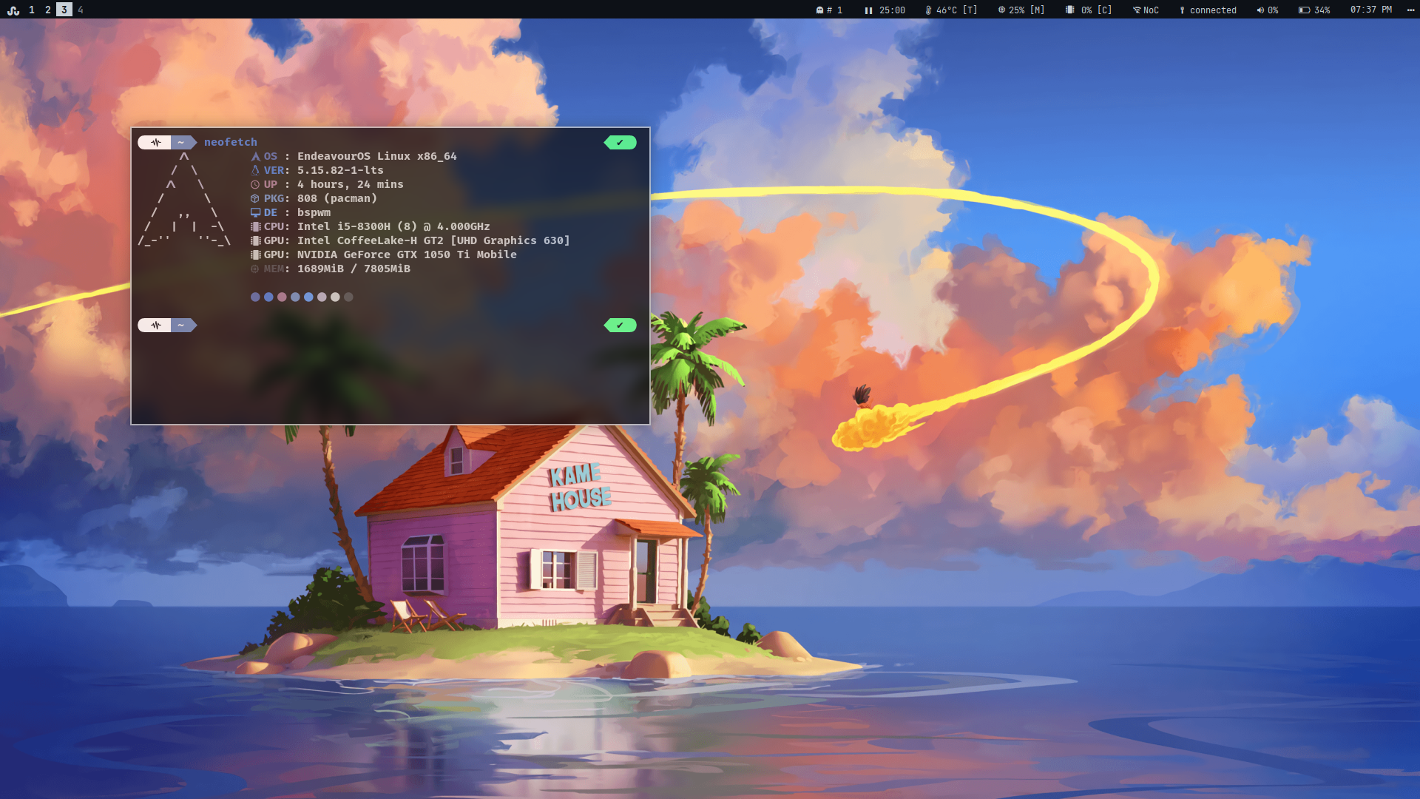Pause the 25:00 timer
The height and width of the screenshot is (799, 1420).
pyautogui.click(x=869, y=10)
